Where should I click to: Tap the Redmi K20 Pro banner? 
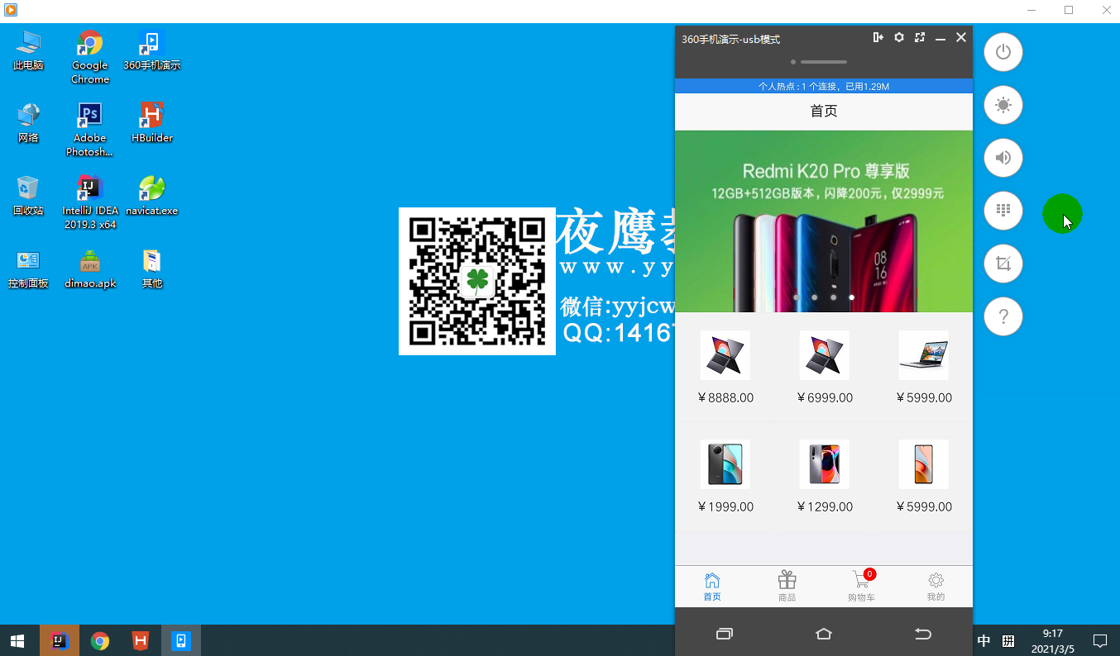coord(824,221)
